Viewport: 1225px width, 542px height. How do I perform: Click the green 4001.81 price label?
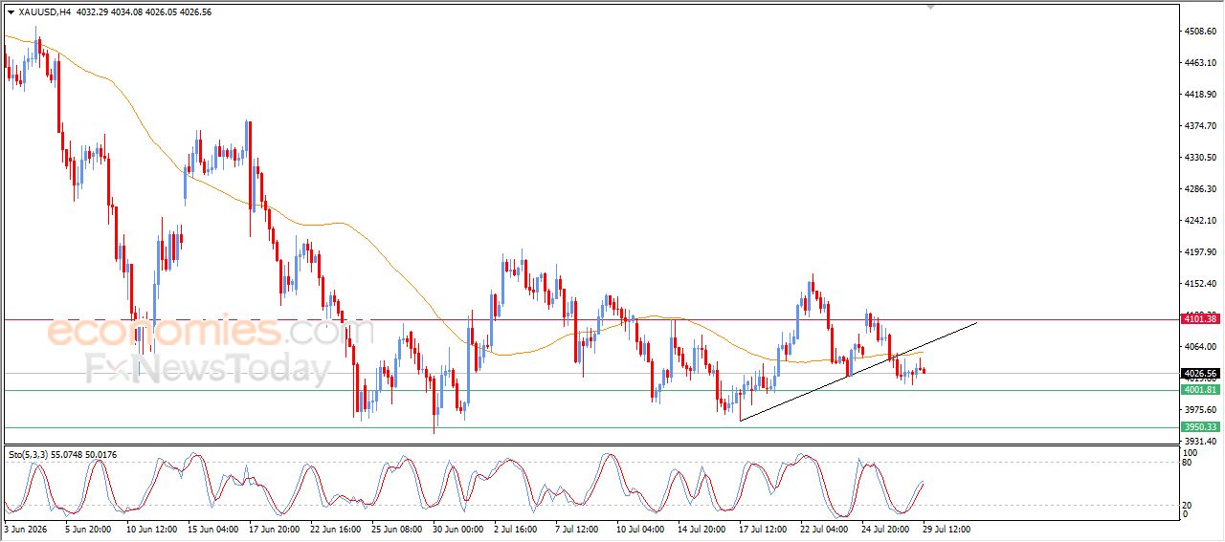1199,390
